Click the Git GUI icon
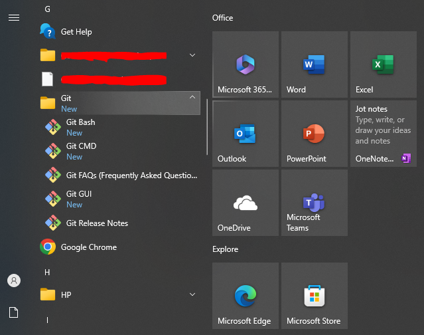Screen dimensions: 424x335 tap(53, 199)
